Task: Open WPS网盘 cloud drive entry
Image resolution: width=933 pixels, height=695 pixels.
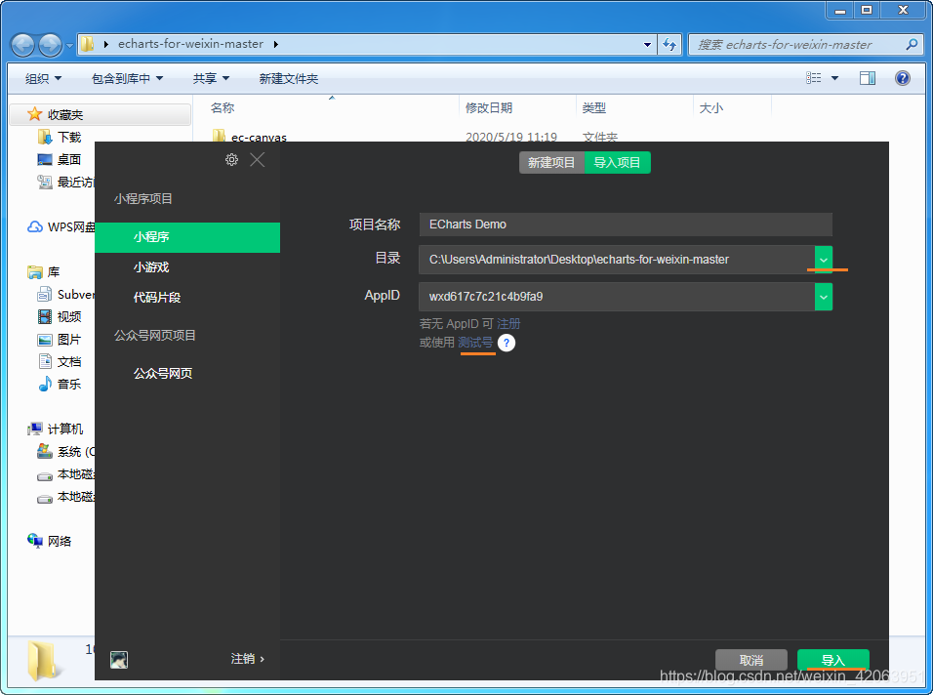Action: tap(61, 227)
